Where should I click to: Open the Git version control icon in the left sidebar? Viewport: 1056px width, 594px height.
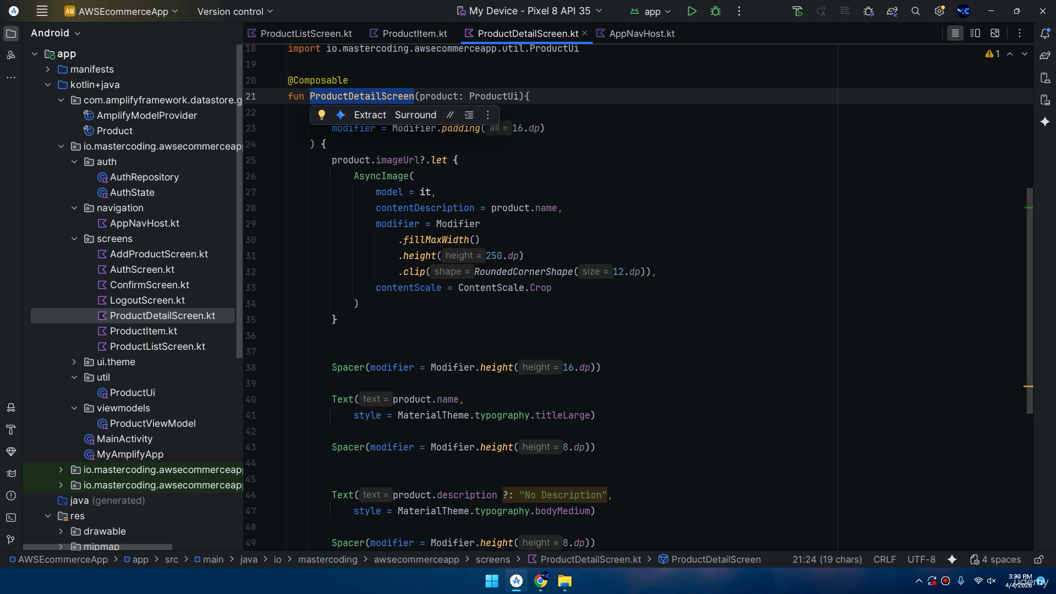[11, 540]
